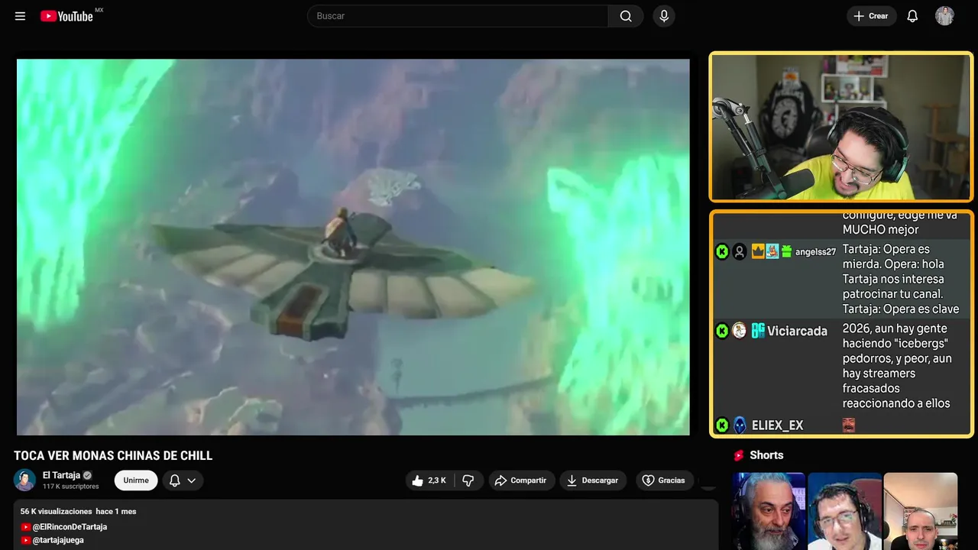Select the video title text

tap(113, 455)
